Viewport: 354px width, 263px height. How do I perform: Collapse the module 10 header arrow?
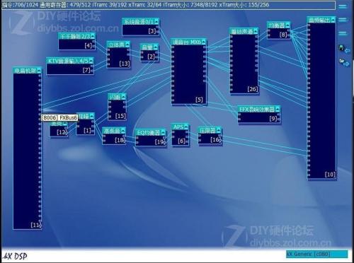333,20
